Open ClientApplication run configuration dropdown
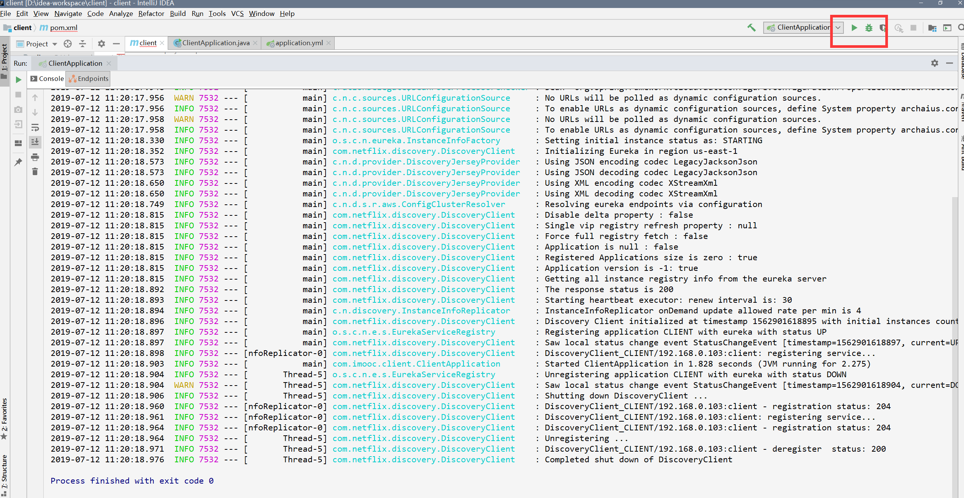The width and height of the screenshot is (964, 498). (838, 28)
